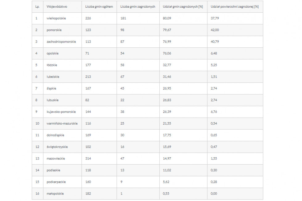Click the Liczba gmin zagrożonych header
The height and width of the screenshot is (201, 302).
pos(138,6)
